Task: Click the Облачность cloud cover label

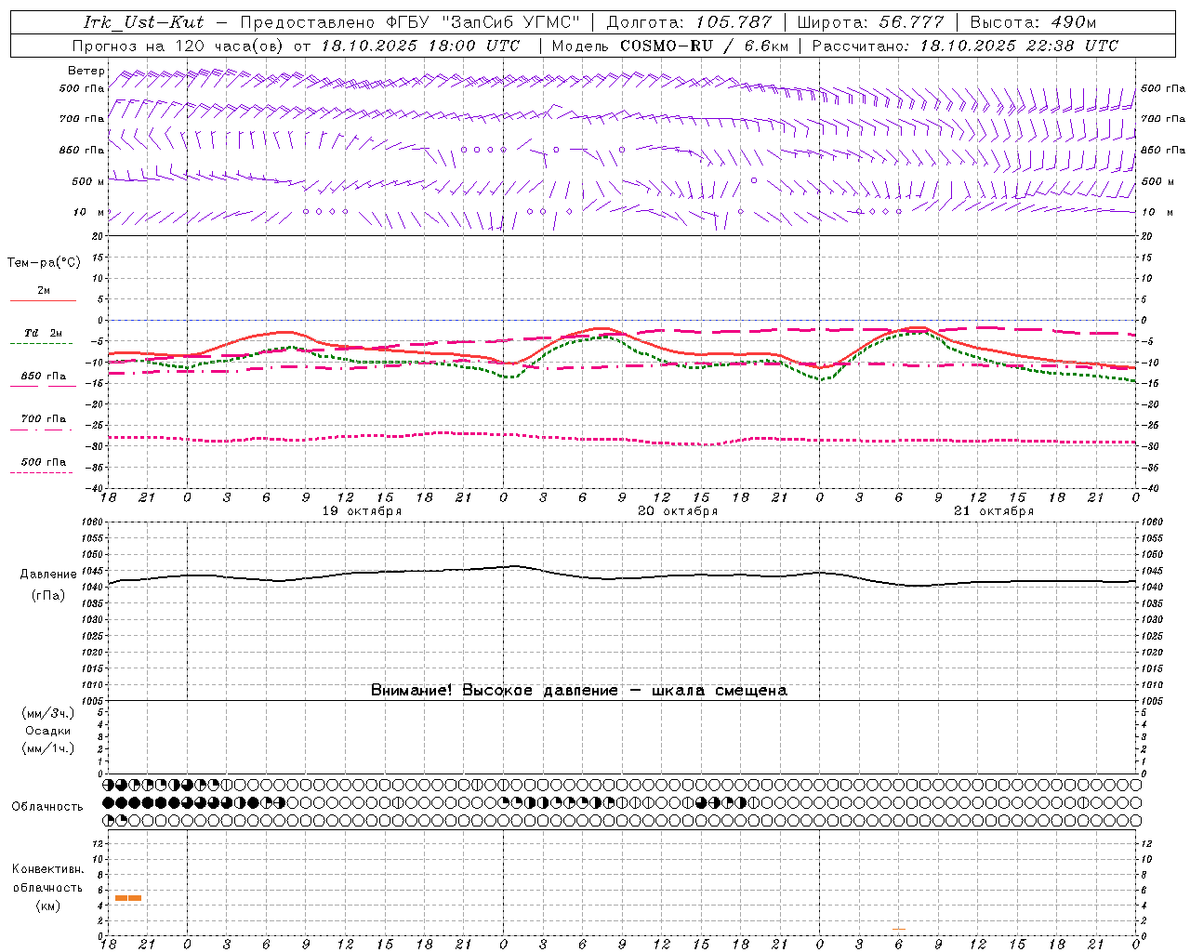Action: point(47,807)
